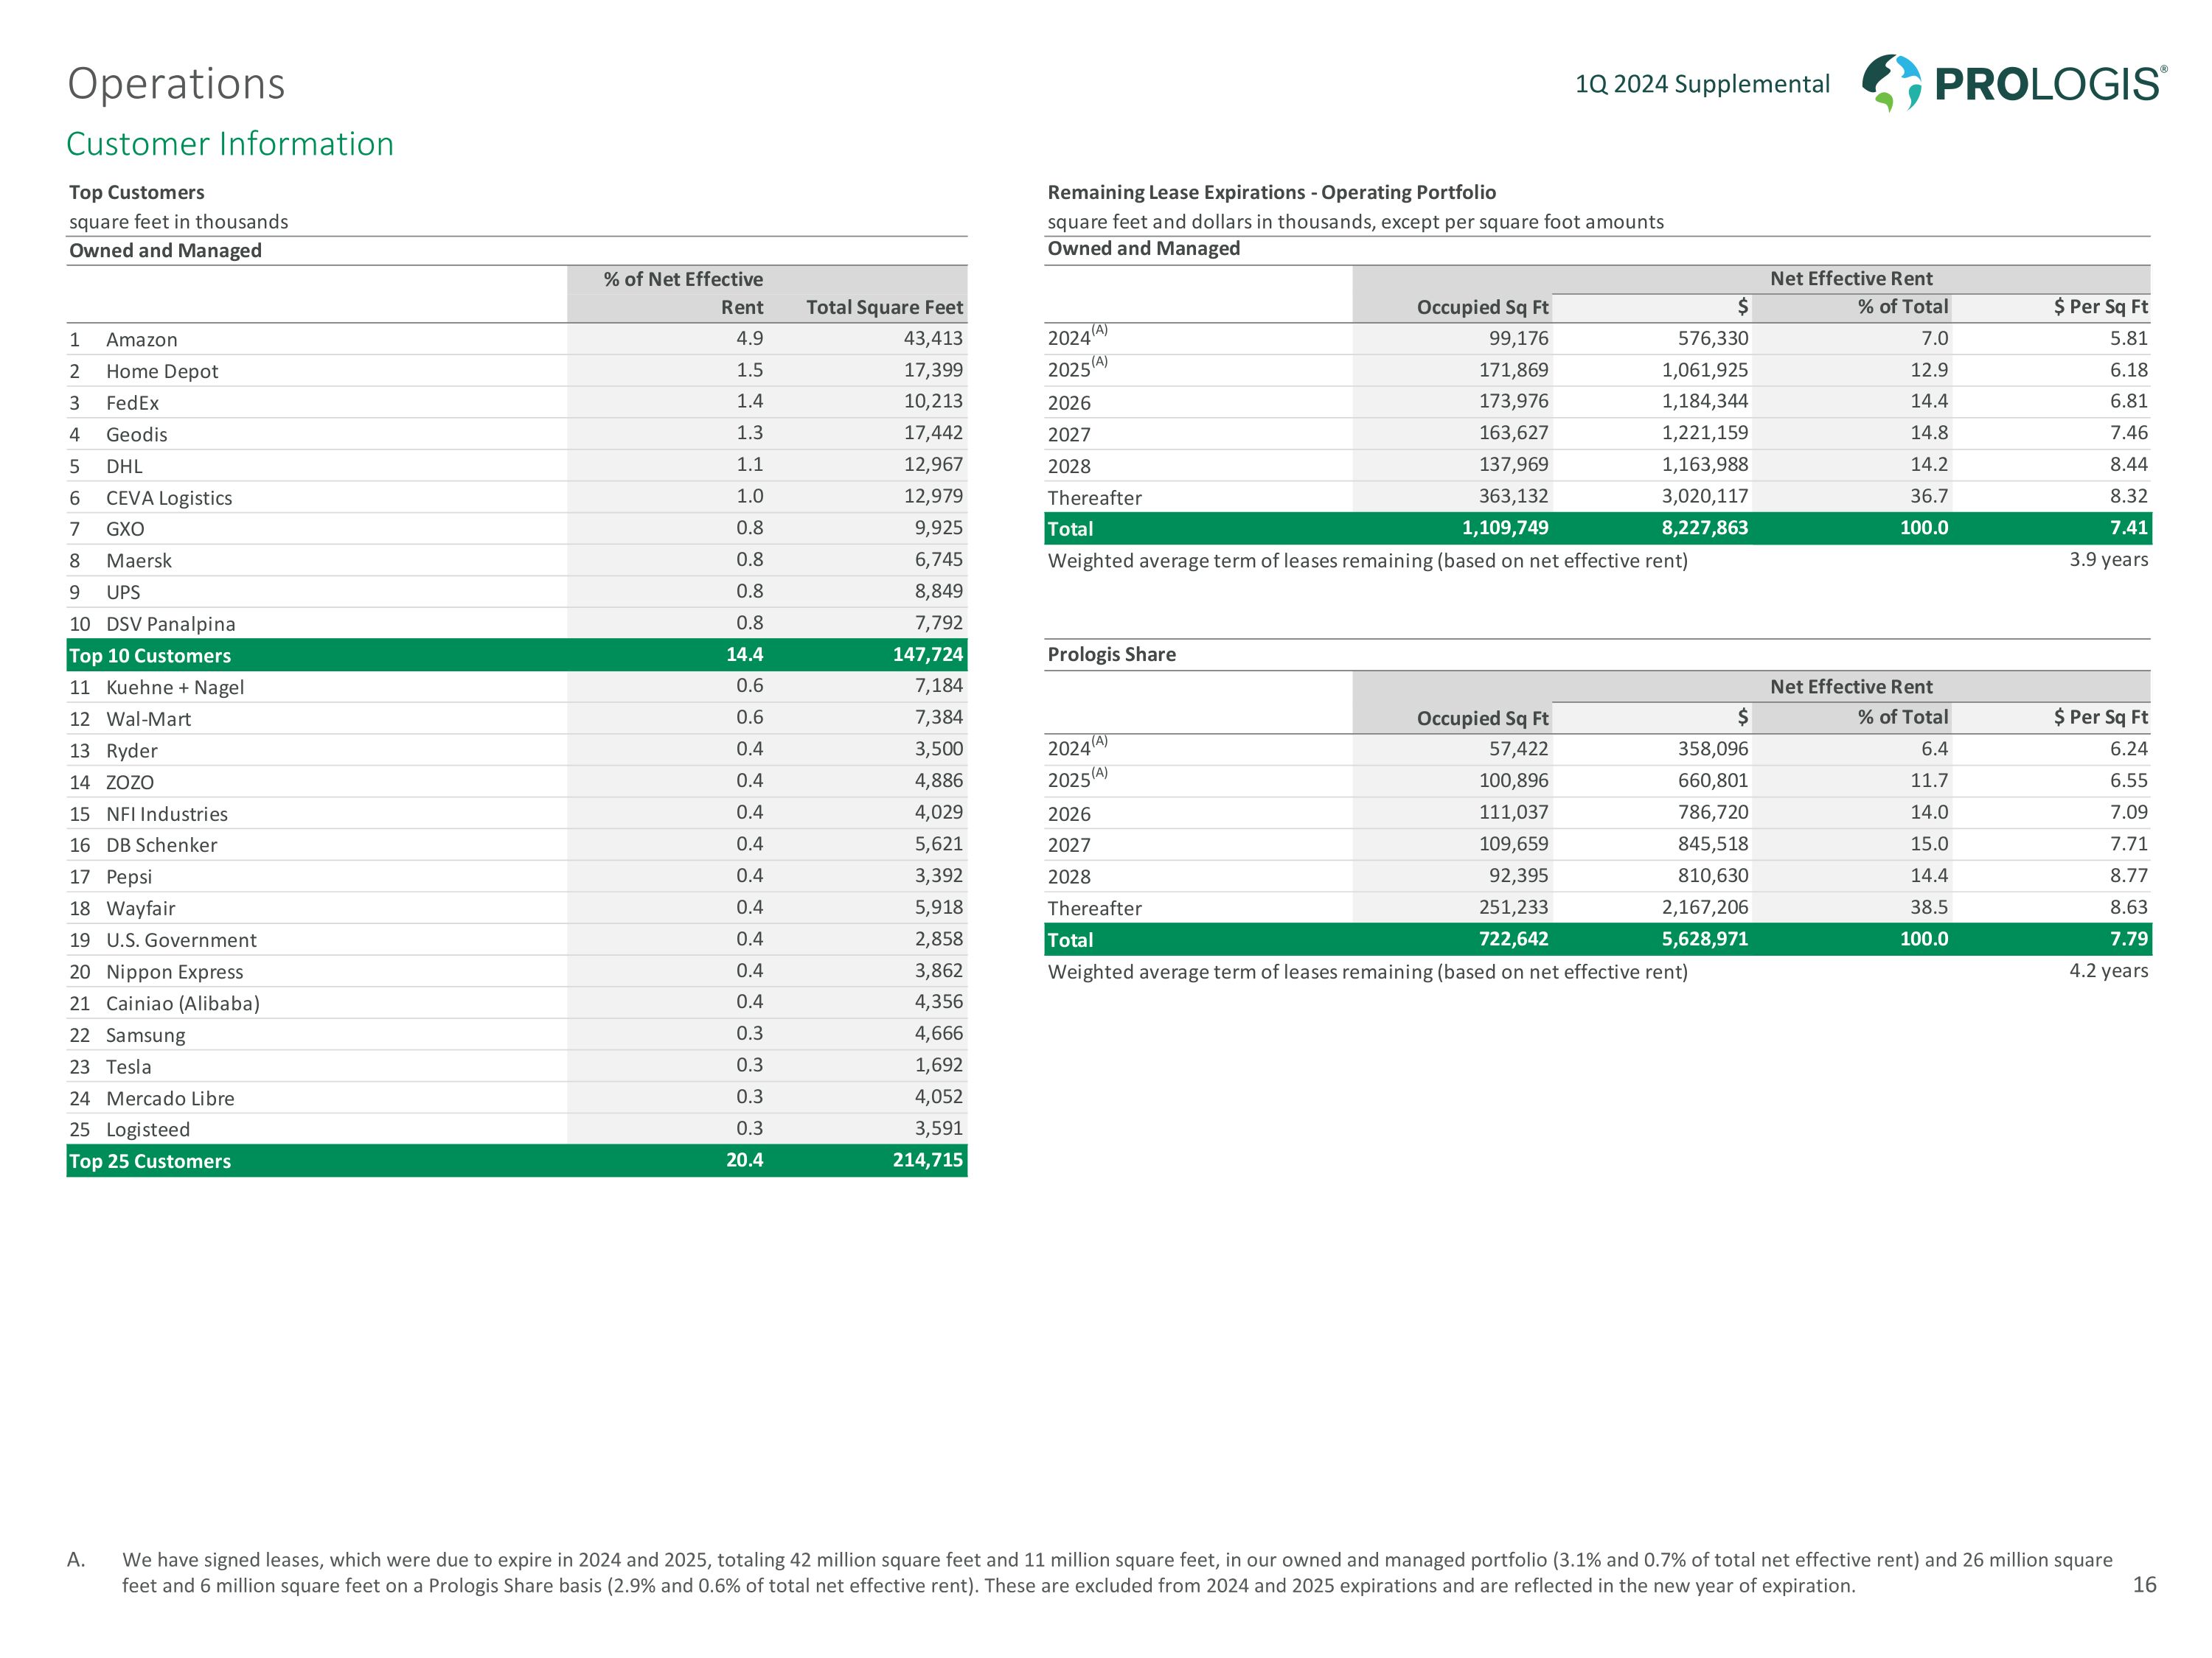Click the page number 16
The image size is (2212, 1658).
point(2144,1585)
